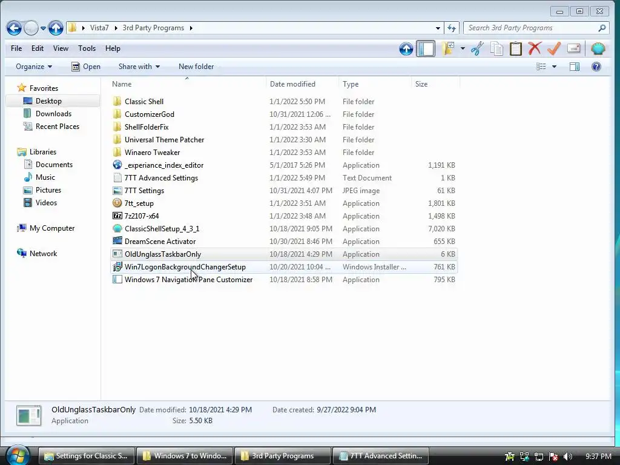
Task: Click the blue Help question mark
Action: [596, 67]
